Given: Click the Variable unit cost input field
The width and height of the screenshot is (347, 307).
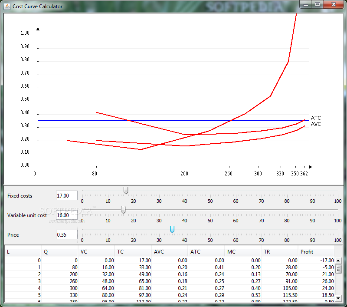Looking at the screenshot, I should [x=67, y=215].
